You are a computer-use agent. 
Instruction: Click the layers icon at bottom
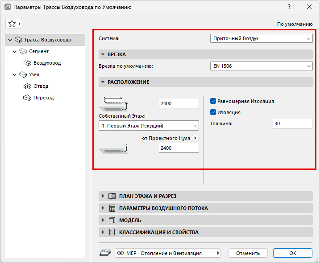(105, 253)
